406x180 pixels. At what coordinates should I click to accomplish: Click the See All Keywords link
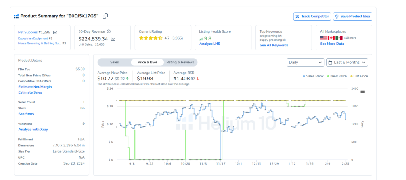click(x=274, y=45)
